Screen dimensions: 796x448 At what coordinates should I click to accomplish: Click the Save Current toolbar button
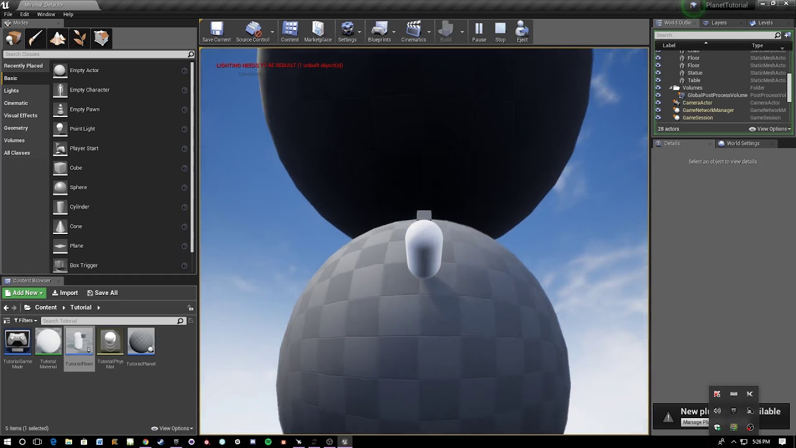tap(216, 32)
